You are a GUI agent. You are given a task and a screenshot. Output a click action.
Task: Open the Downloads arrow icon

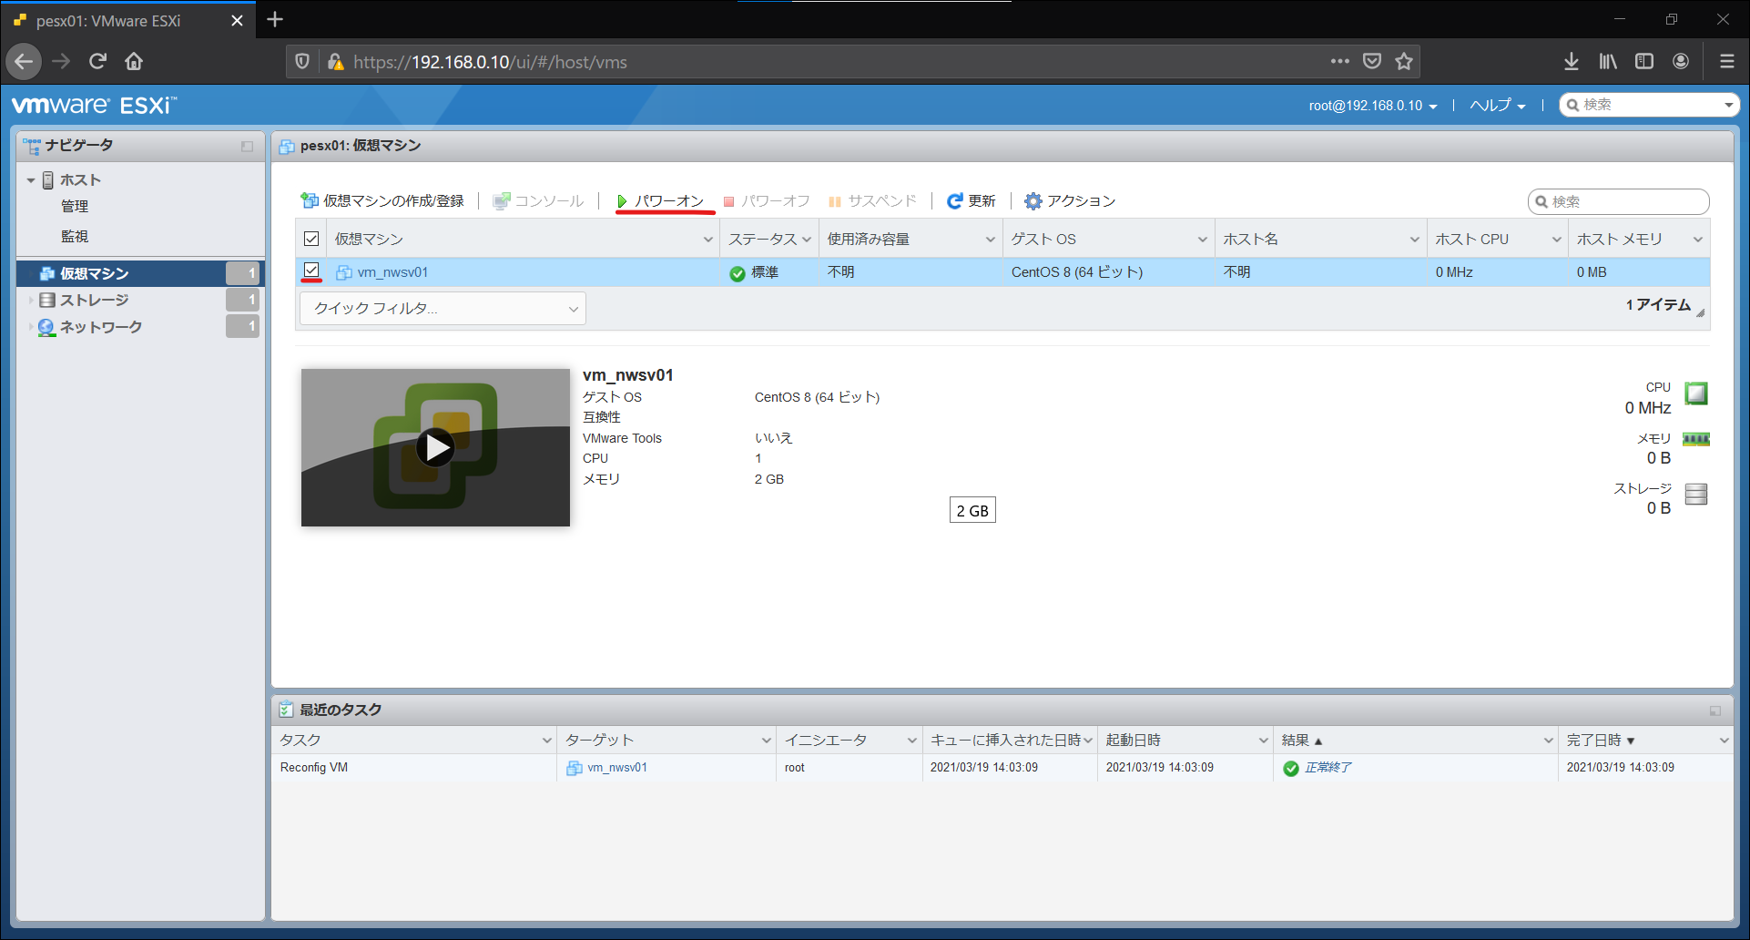click(1572, 62)
